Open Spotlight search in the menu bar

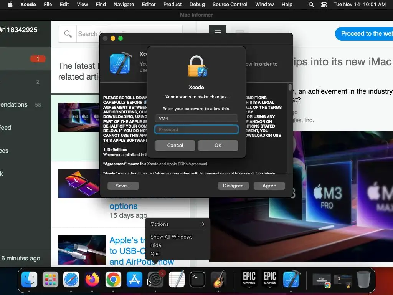tap(311, 5)
